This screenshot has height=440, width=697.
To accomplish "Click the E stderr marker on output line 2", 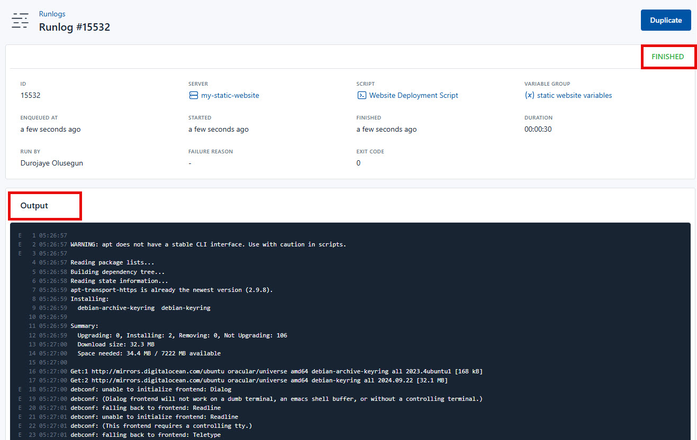I will (x=20, y=244).
